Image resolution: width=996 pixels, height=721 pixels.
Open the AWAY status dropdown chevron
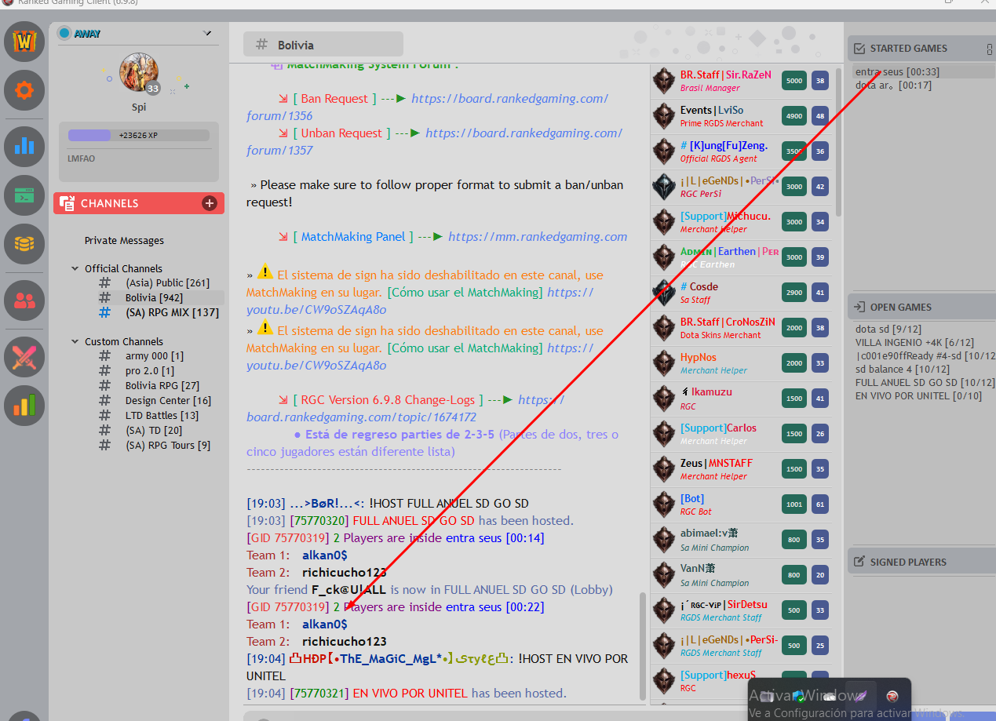[207, 33]
